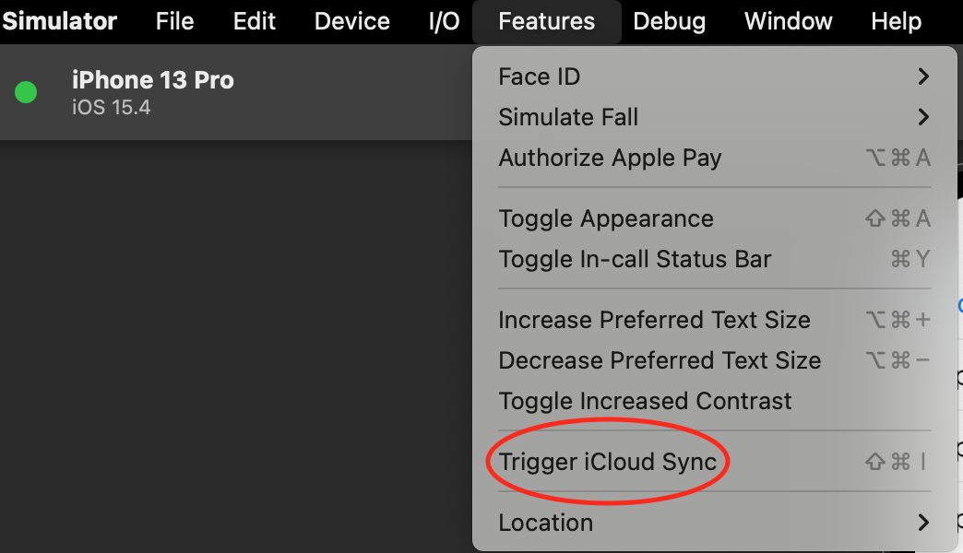Image resolution: width=963 pixels, height=553 pixels.
Task: Open the Help menu
Action: [x=896, y=21]
